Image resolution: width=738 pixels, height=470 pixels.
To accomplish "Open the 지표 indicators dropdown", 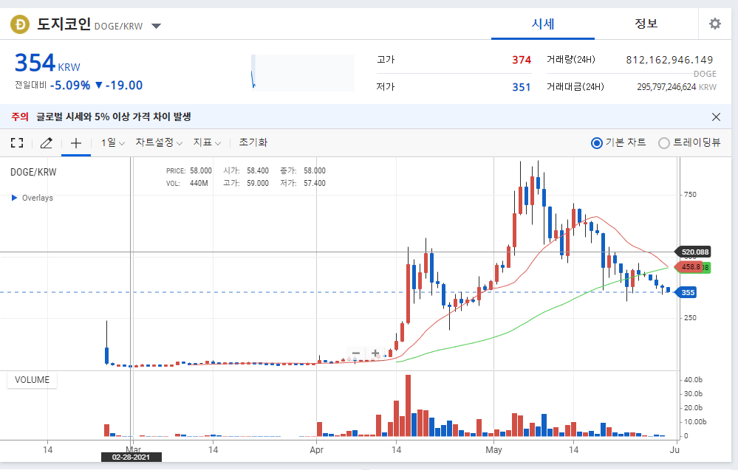I will point(207,142).
